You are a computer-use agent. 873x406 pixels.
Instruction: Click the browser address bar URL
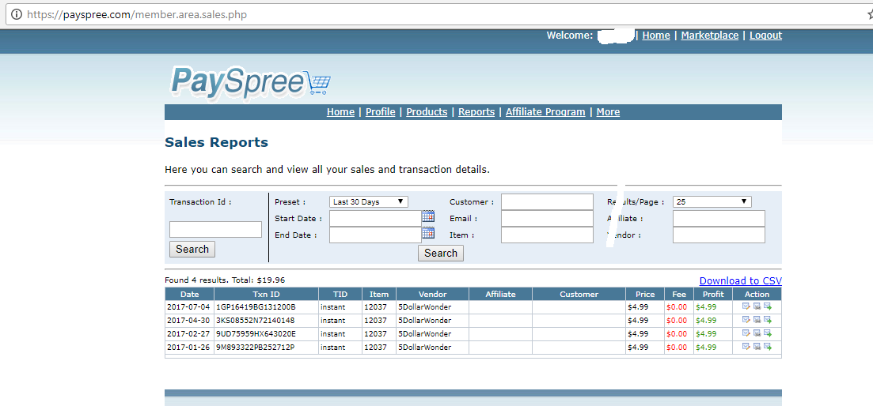[136, 15]
